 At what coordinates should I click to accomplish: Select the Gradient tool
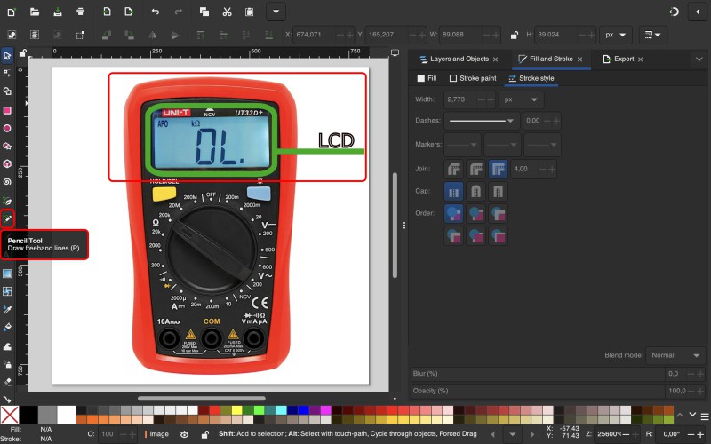click(x=7, y=274)
